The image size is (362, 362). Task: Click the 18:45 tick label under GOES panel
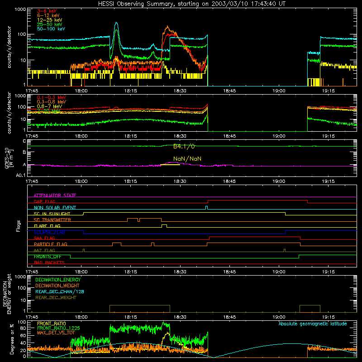[x=229, y=181]
